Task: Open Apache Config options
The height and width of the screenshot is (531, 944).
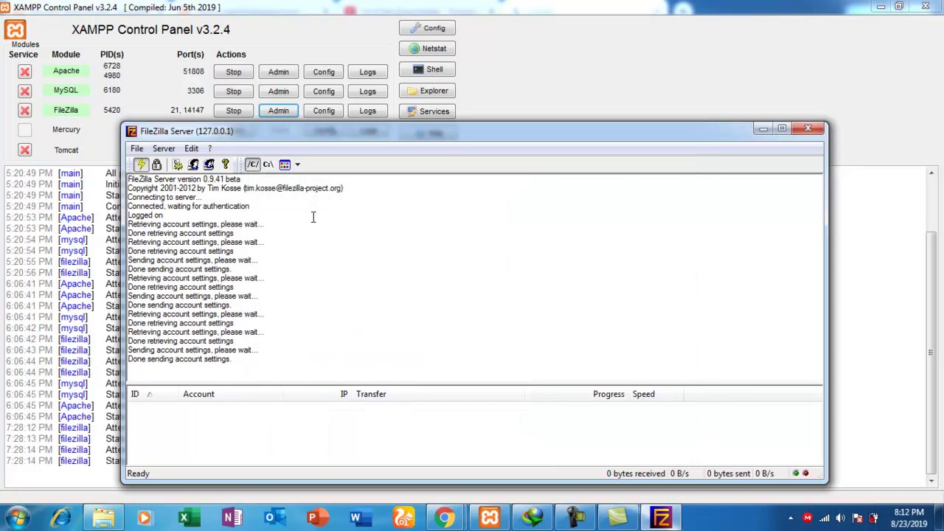Action: coord(324,72)
